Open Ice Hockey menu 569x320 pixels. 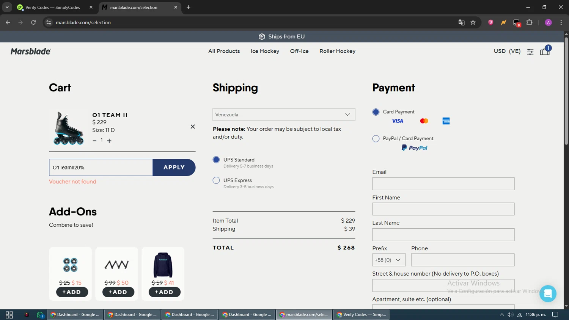pos(265,51)
